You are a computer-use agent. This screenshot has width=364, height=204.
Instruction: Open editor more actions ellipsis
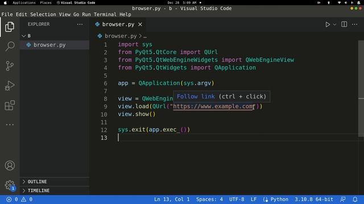(x=354, y=24)
